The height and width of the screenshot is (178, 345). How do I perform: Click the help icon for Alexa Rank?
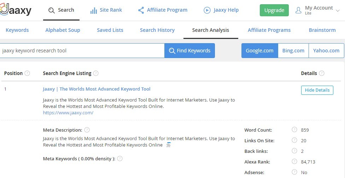click(x=294, y=161)
